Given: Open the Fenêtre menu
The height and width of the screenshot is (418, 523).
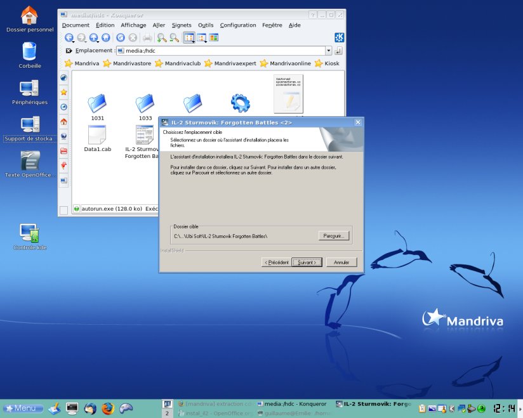Looking at the screenshot, I should click(272, 25).
